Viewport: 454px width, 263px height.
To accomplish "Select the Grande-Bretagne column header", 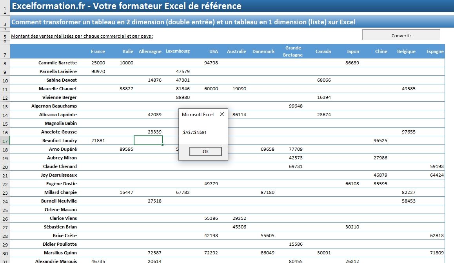I will click(x=292, y=51).
